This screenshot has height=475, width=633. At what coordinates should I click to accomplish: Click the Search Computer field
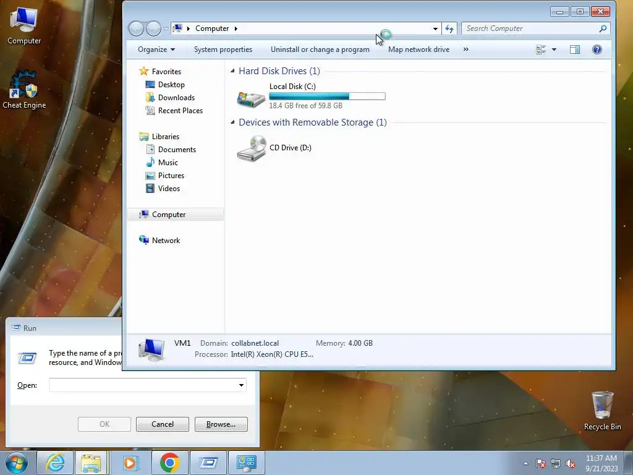click(x=531, y=28)
